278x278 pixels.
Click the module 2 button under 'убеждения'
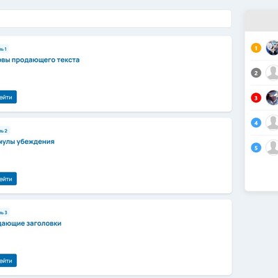click(8, 179)
